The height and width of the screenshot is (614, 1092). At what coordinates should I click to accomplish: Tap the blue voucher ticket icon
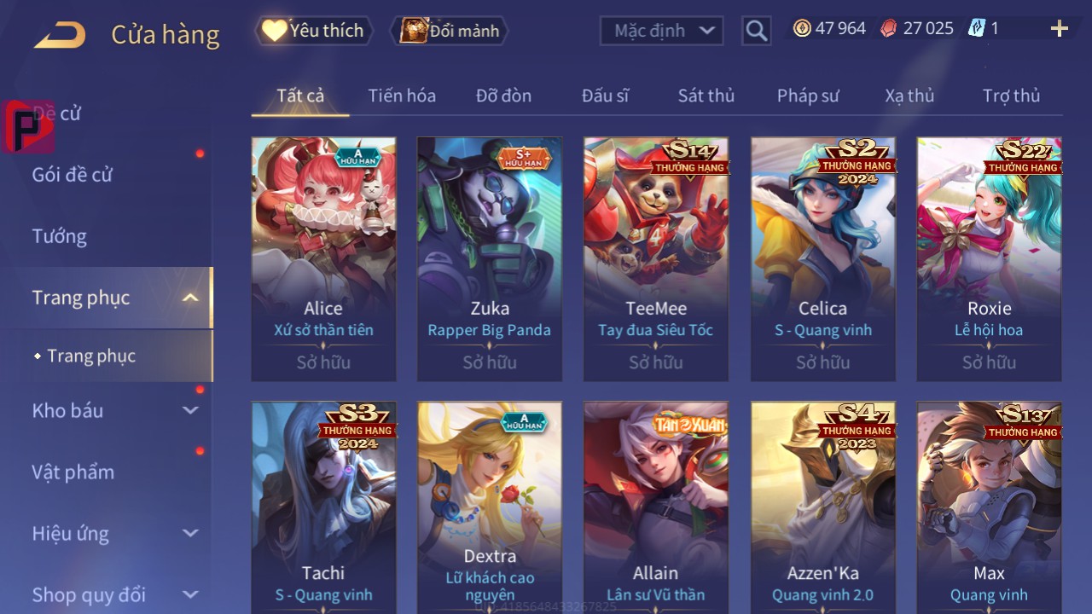click(977, 28)
